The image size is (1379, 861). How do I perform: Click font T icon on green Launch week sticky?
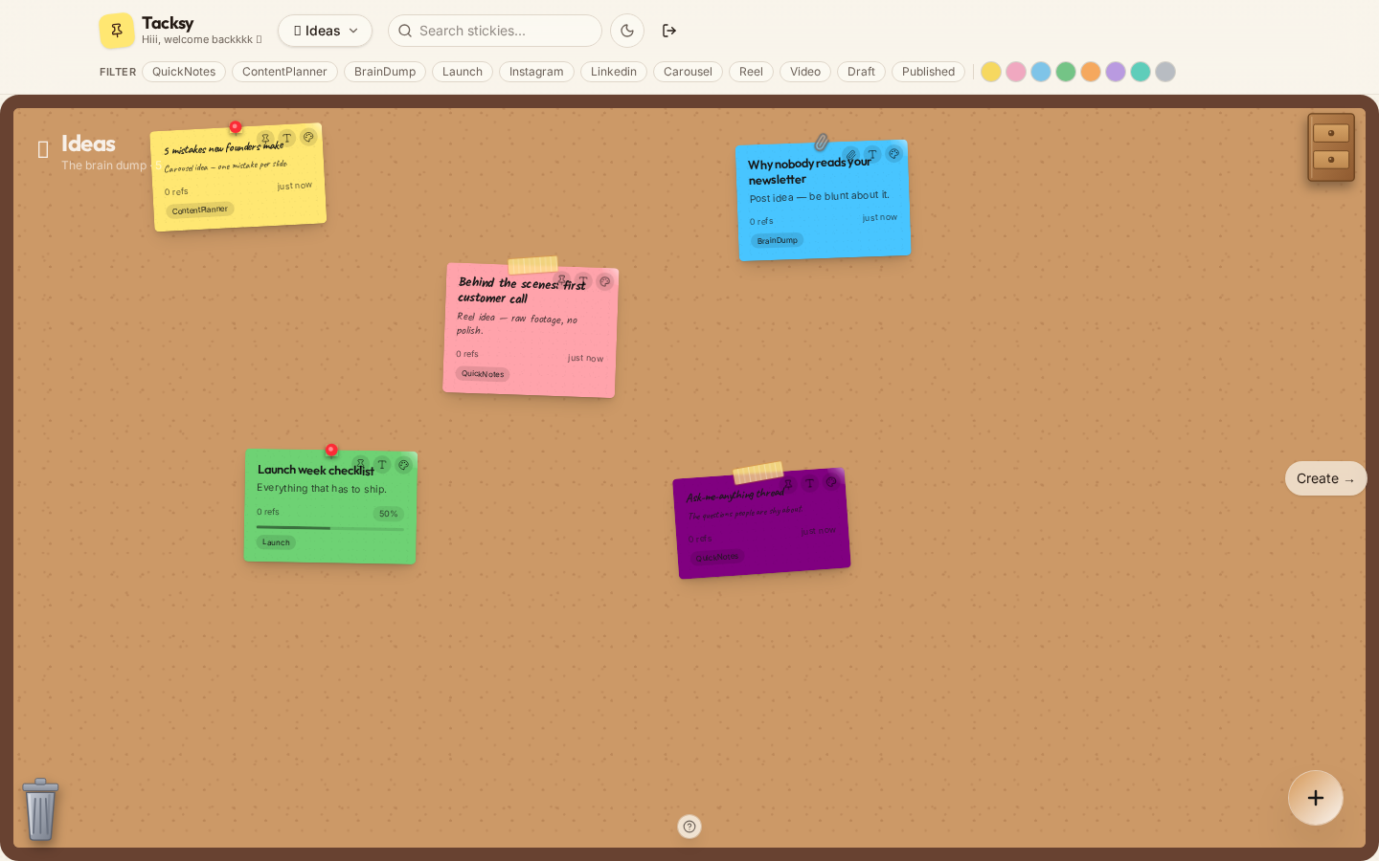pyautogui.click(x=382, y=465)
